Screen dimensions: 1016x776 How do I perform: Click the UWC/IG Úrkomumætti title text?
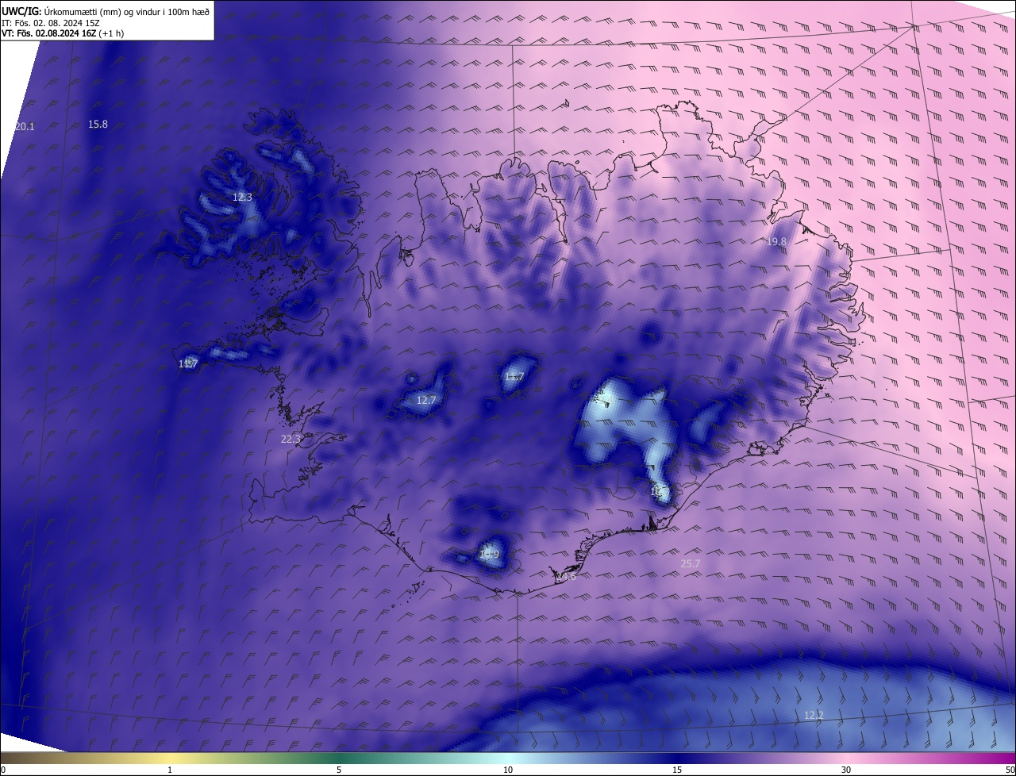[x=105, y=11]
